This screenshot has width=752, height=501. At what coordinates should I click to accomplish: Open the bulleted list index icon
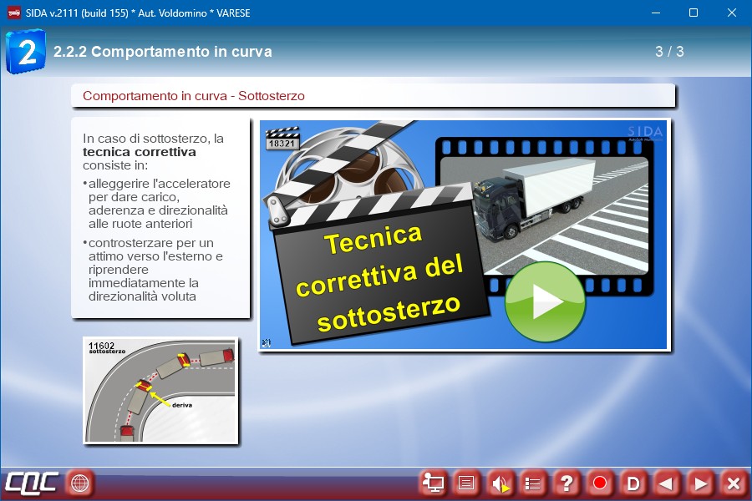(x=533, y=483)
